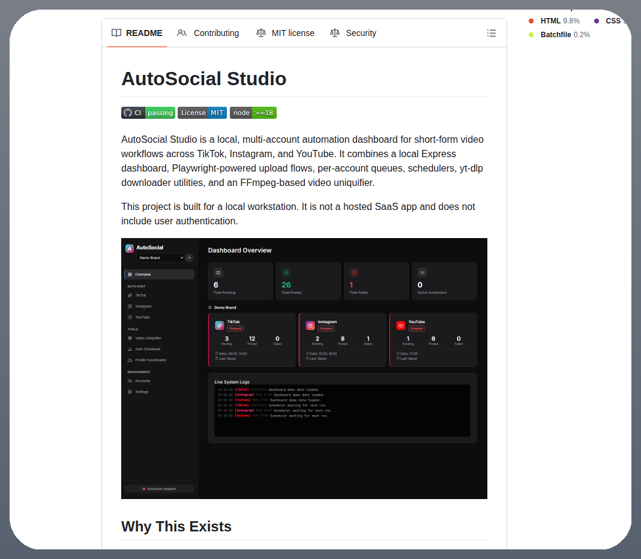Click the book icon beside README
Image resolution: width=641 pixels, height=559 pixels.
(x=116, y=33)
